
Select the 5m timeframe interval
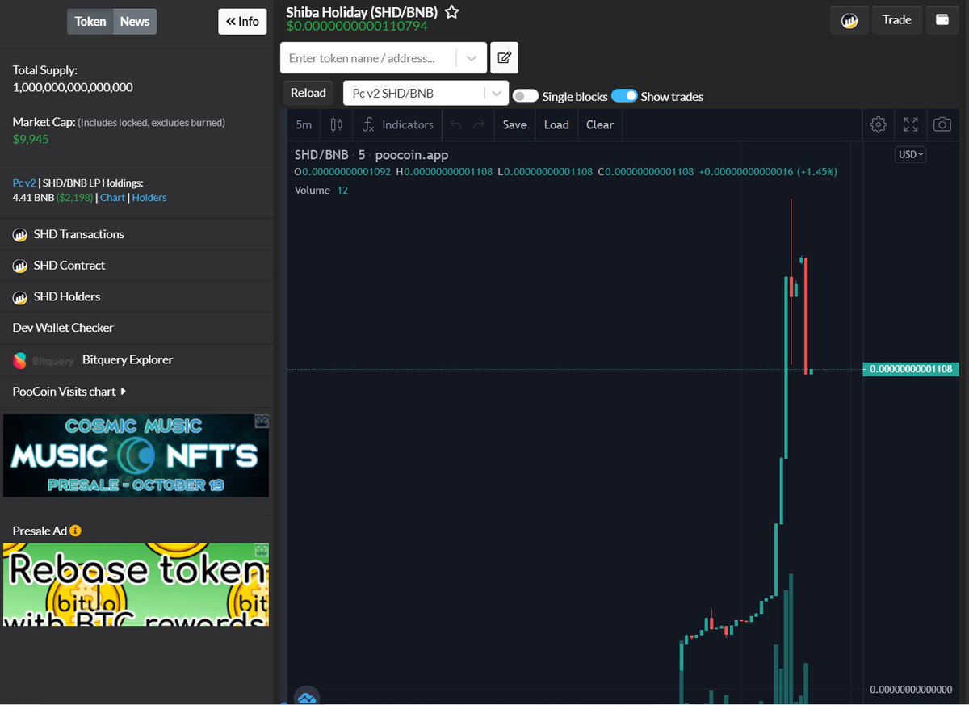click(x=304, y=124)
